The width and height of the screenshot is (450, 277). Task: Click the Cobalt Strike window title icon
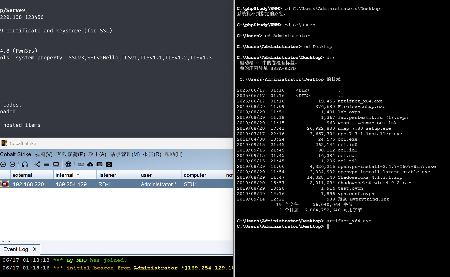(x=4, y=143)
